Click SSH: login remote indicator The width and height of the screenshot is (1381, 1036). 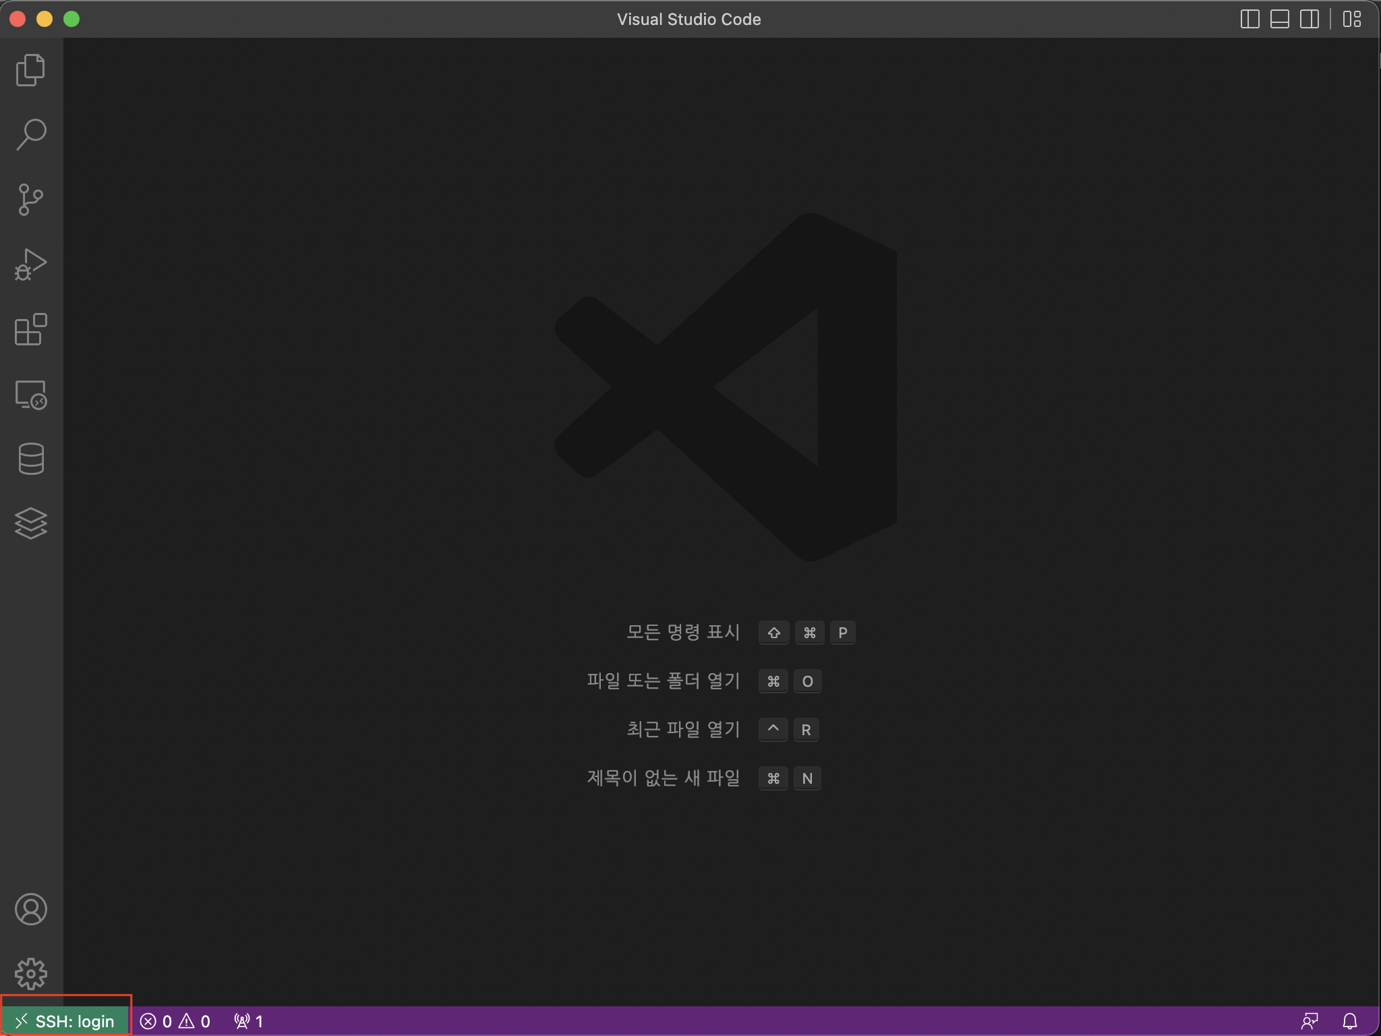[x=65, y=1021]
